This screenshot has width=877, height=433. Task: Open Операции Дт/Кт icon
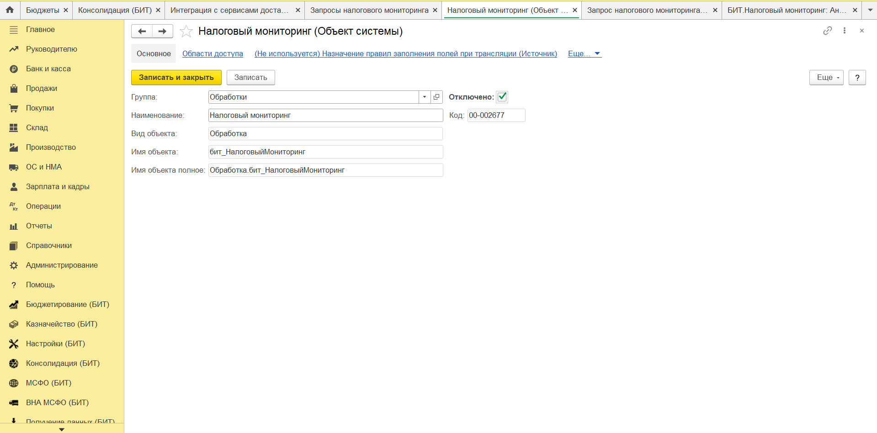coord(14,206)
